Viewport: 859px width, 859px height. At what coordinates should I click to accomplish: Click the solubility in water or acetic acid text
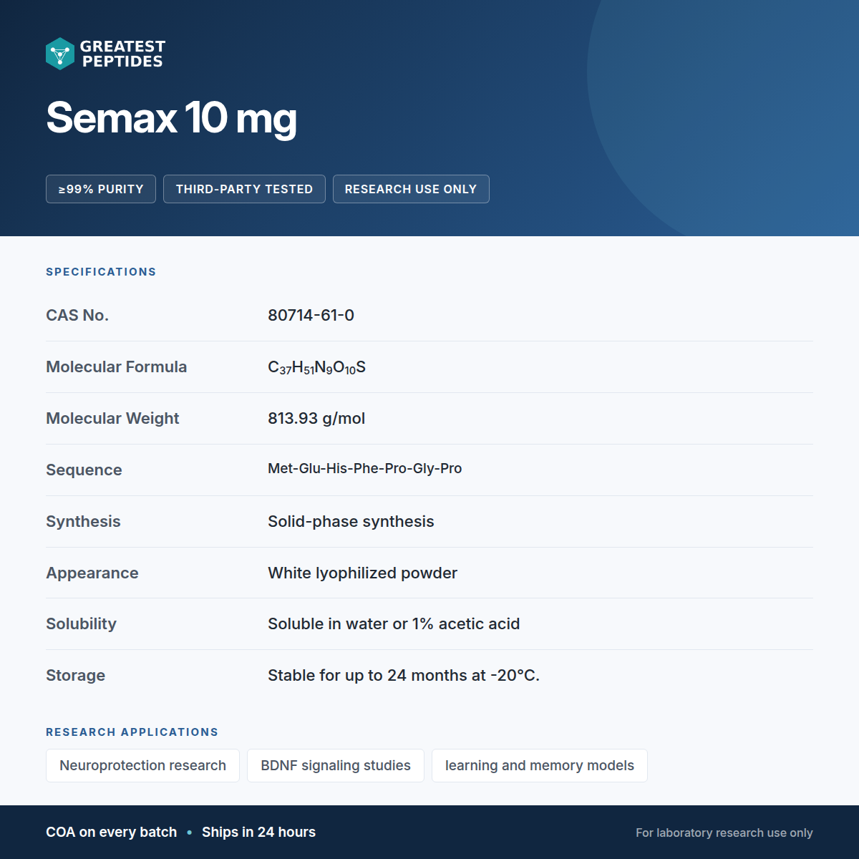point(394,623)
